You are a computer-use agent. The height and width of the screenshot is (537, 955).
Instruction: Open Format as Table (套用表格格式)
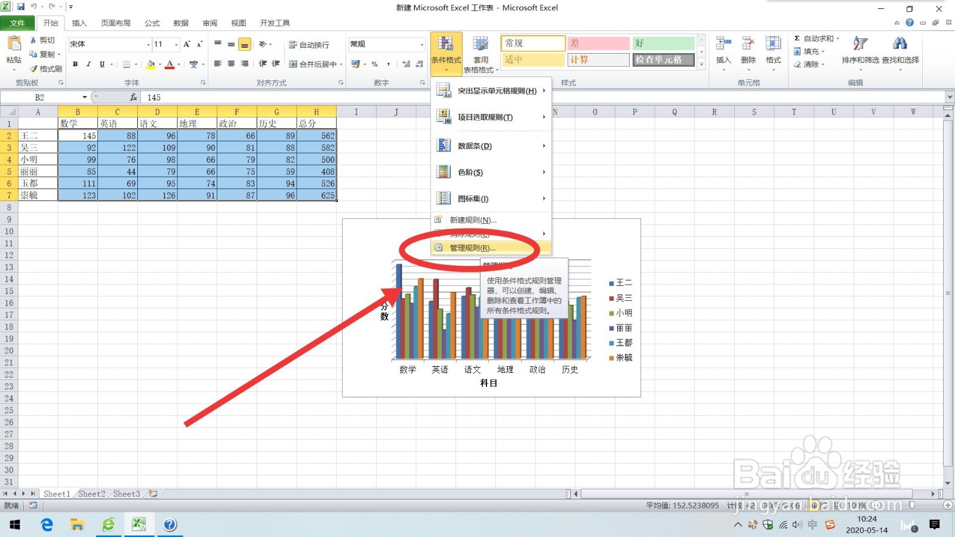pyautogui.click(x=480, y=54)
